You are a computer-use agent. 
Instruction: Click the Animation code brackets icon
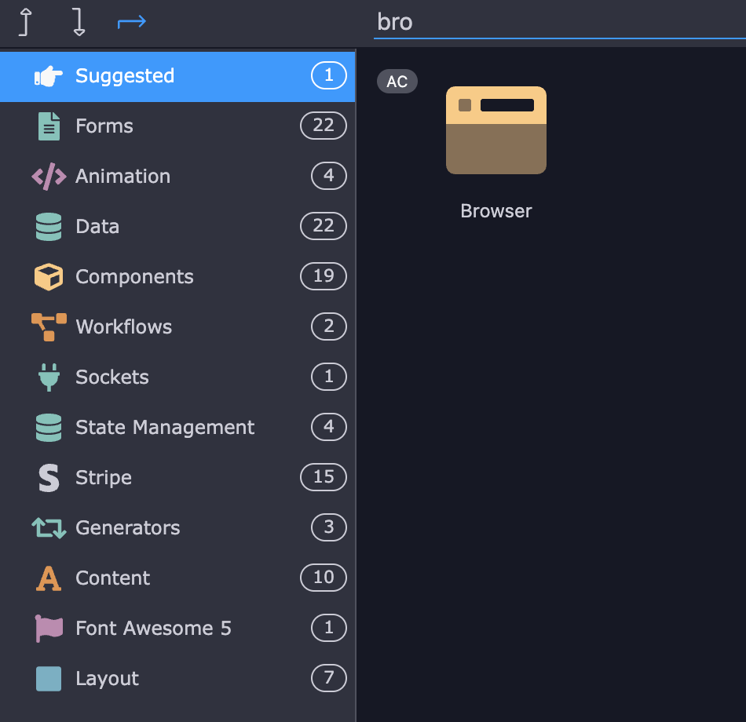[49, 177]
